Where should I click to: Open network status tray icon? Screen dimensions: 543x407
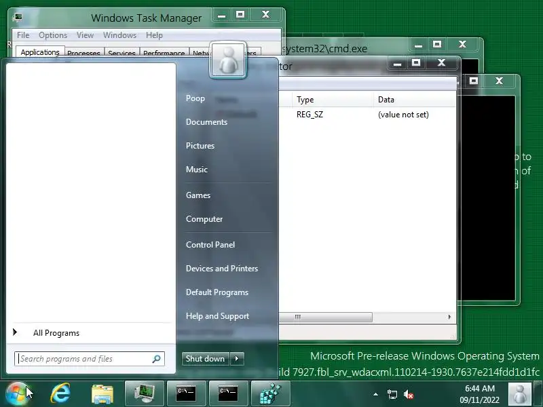click(392, 394)
